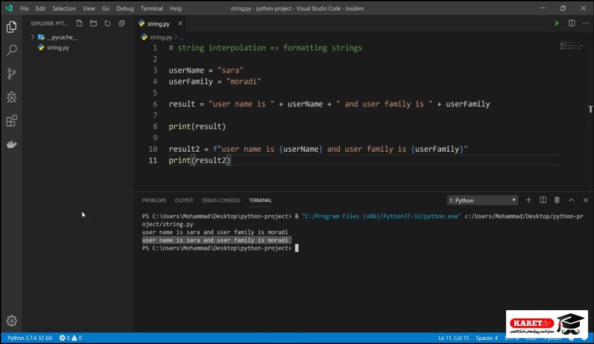The width and height of the screenshot is (594, 344).
Task: Create a new file in Explorer
Action: (79, 24)
